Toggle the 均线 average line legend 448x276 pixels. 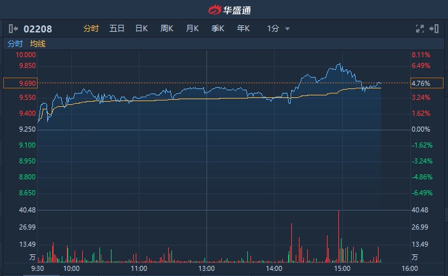pos(38,44)
